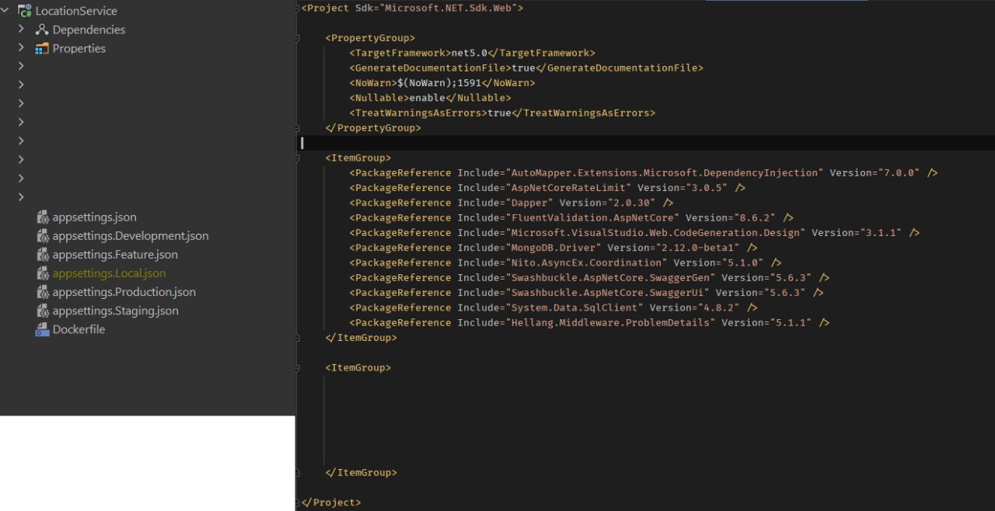Click the TargetFramework net5.0 line

(x=472, y=53)
